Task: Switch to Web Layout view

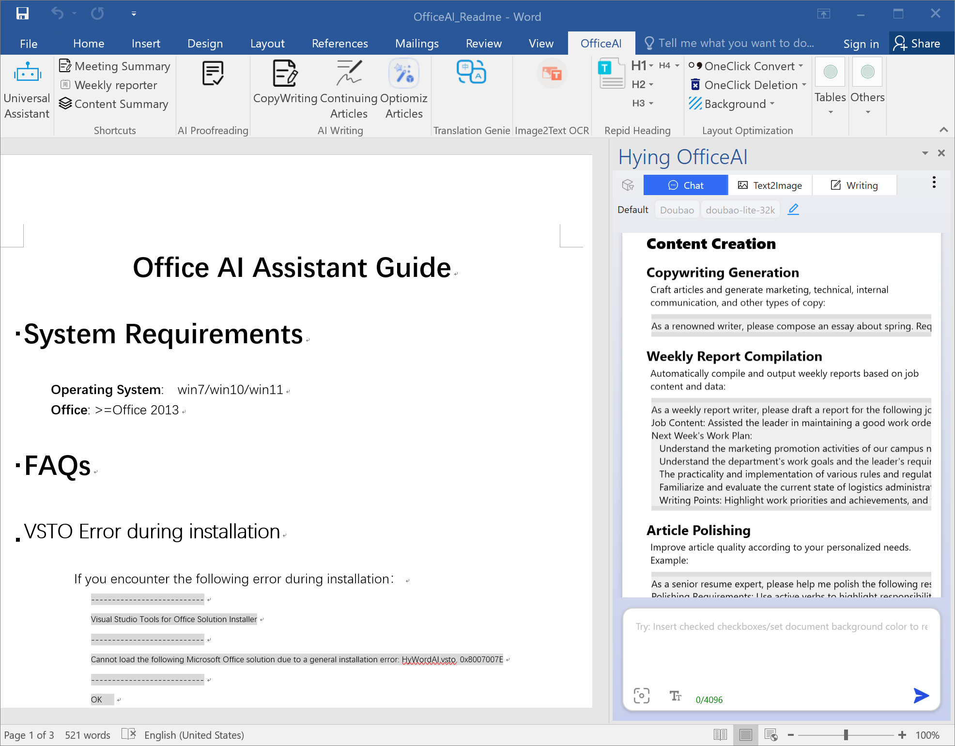Action: coord(771,735)
